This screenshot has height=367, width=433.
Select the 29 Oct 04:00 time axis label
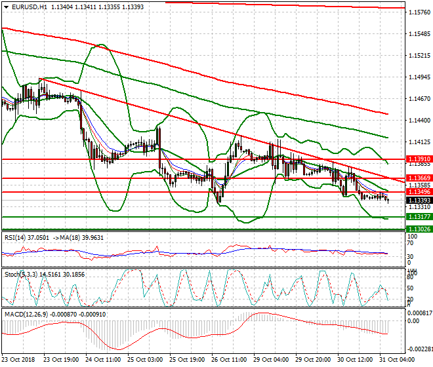[271, 360]
